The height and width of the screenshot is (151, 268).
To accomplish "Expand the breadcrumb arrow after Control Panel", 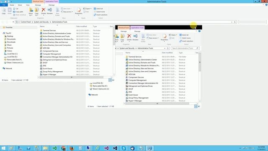I will pos(32,22).
